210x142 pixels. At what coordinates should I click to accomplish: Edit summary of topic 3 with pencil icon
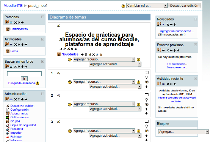58,122
